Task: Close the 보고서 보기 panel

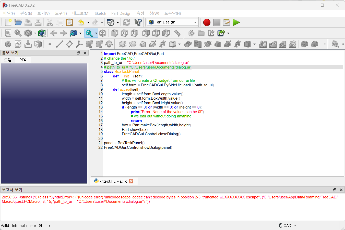Action: click(341, 190)
